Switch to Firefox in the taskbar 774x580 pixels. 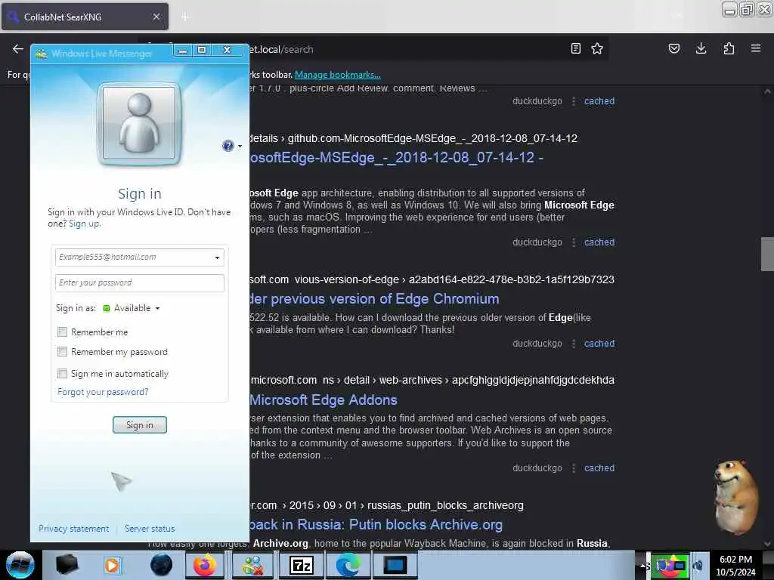tap(204, 565)
